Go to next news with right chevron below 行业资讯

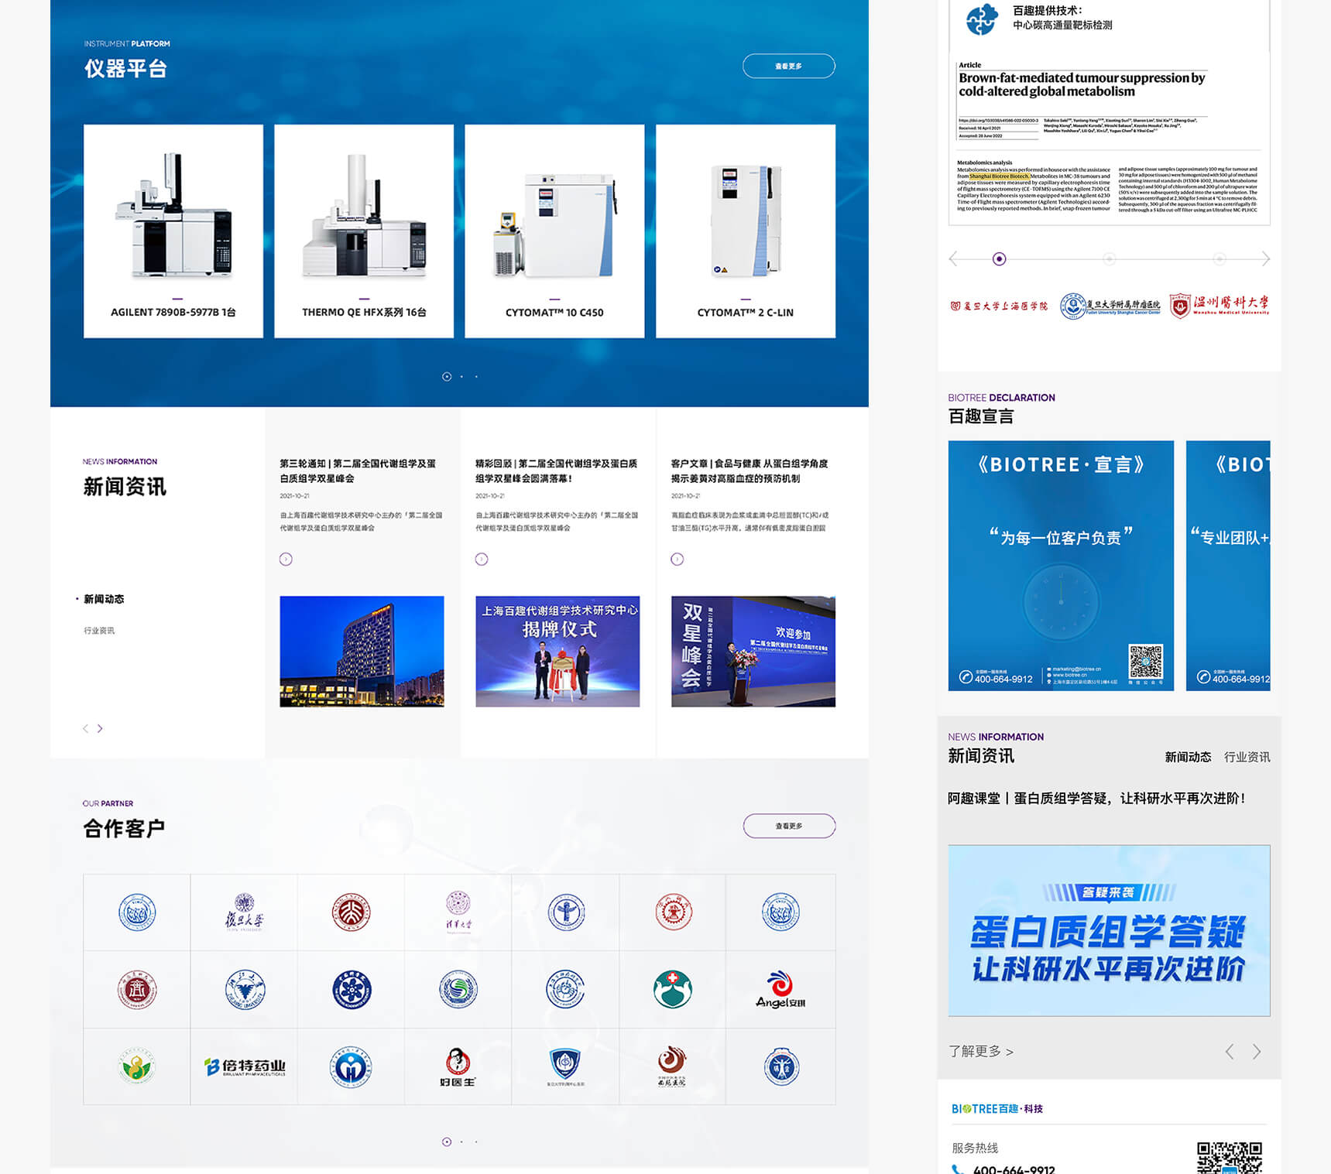click(x=100, y=728)
